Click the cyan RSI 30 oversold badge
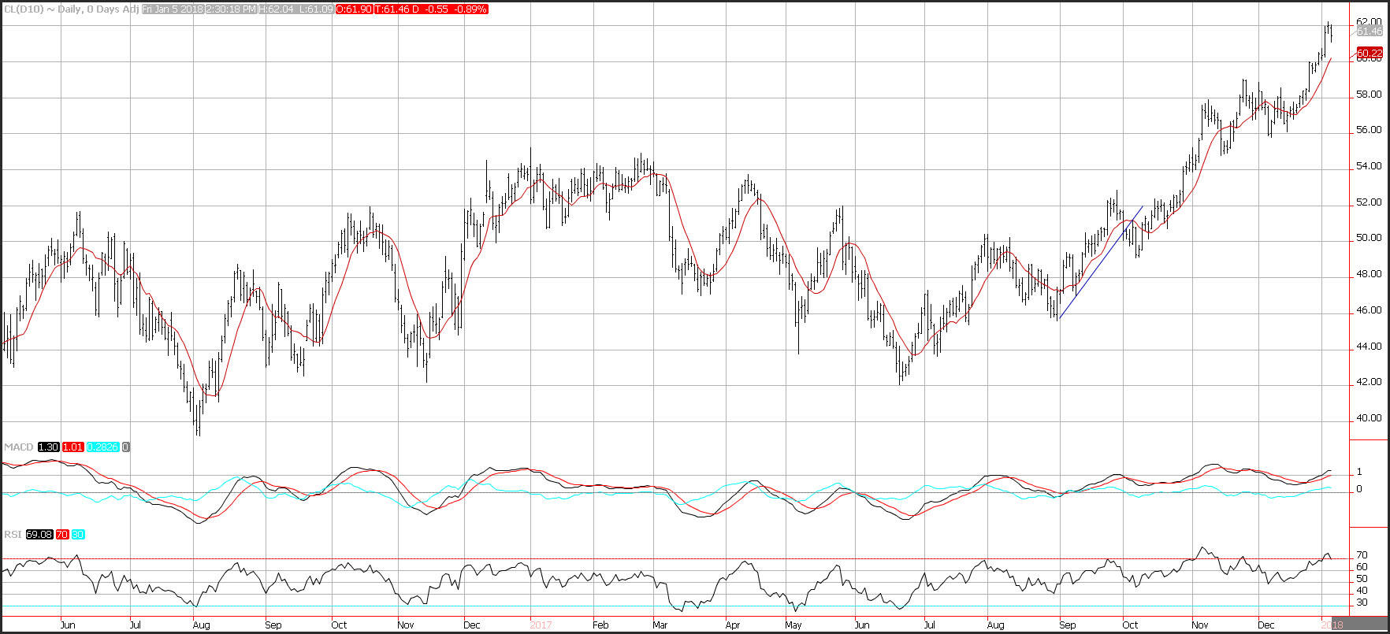Screen dimensions: 1390x634 click(77, 534)
